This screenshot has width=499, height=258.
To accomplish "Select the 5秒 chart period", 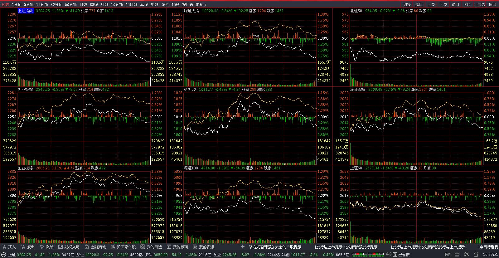I will [x=165, y=5].
